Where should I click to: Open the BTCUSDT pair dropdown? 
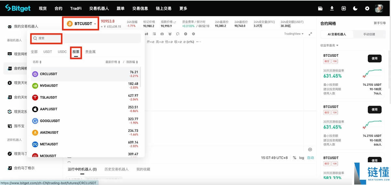click(81, 24)
